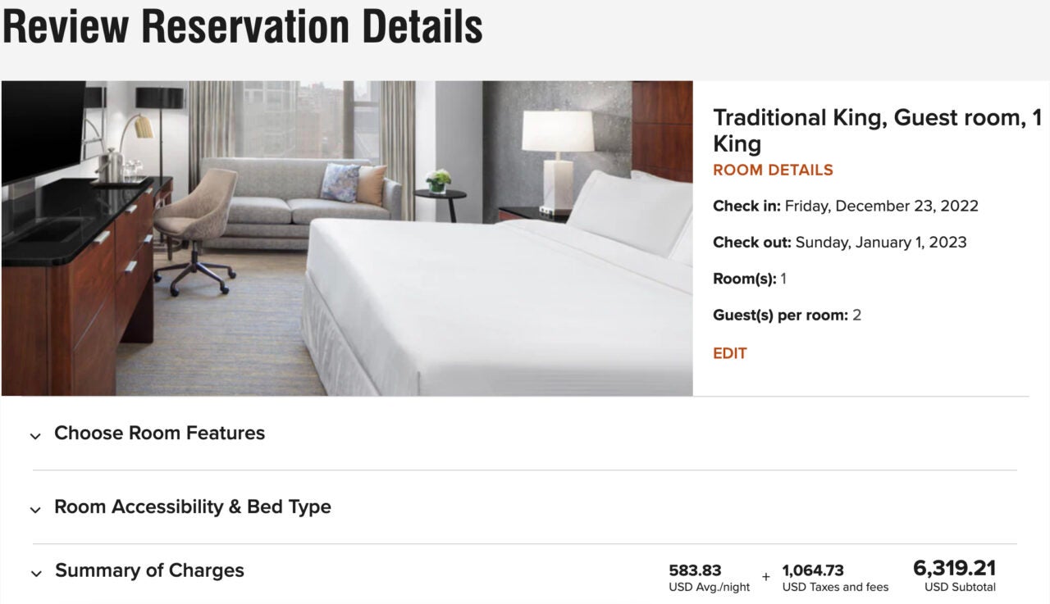The height and width of the screenshot is (604, 1050).
Task: Expand Room Accessibility & Bed Type chevron
Action: 35,510
